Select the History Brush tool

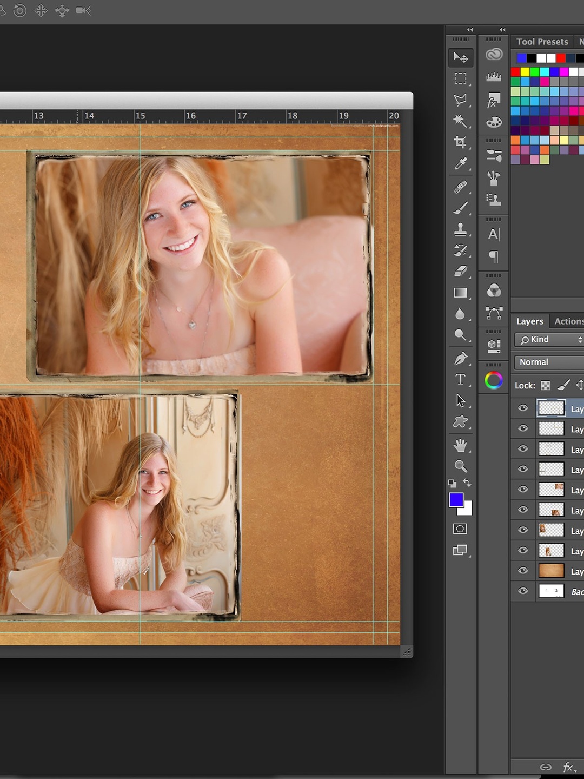point(461,250)
